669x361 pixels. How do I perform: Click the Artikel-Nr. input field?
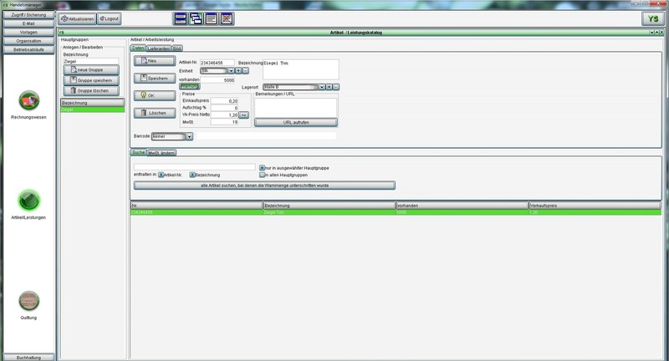(217, 63)
